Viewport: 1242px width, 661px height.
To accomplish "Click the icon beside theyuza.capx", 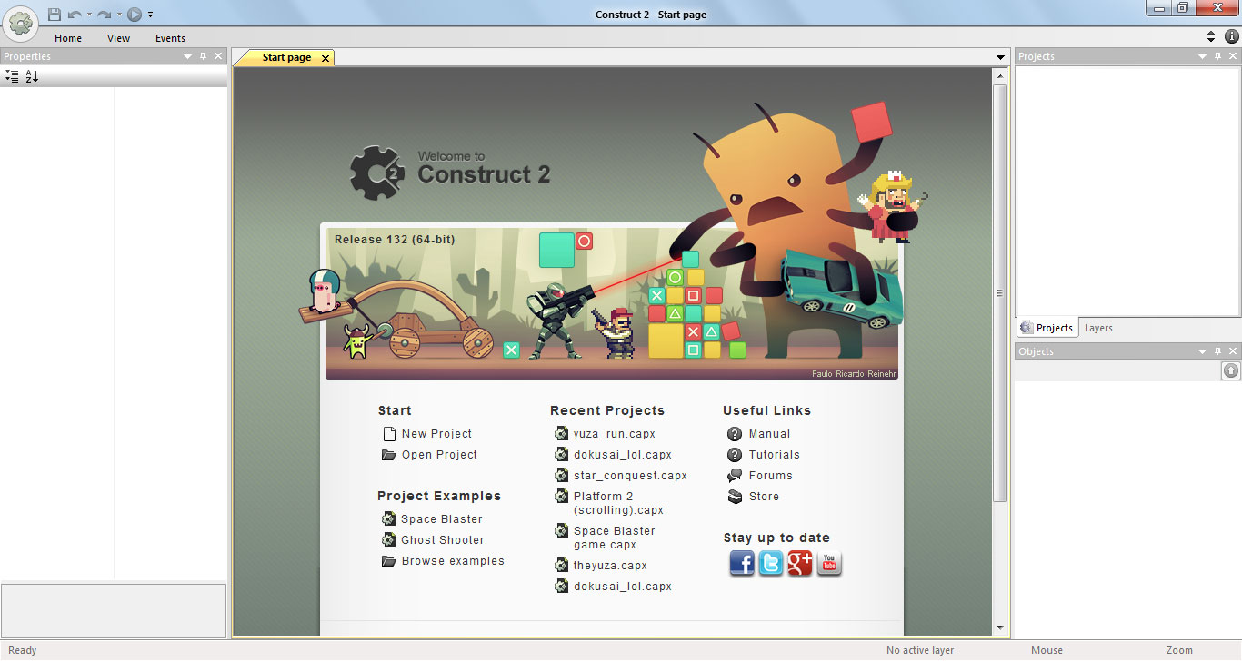I will [562, 566].
